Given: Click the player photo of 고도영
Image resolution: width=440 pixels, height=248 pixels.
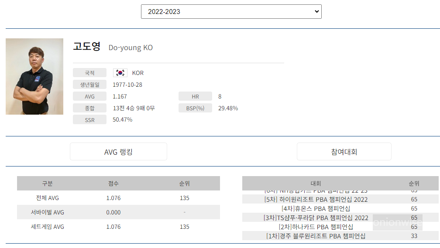Looking at the screenshot, I should point(34,77).
